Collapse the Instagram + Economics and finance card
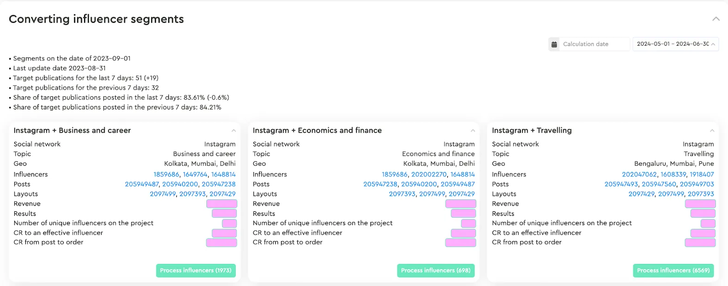Screen dimensions: 728x286 [473, 131]
